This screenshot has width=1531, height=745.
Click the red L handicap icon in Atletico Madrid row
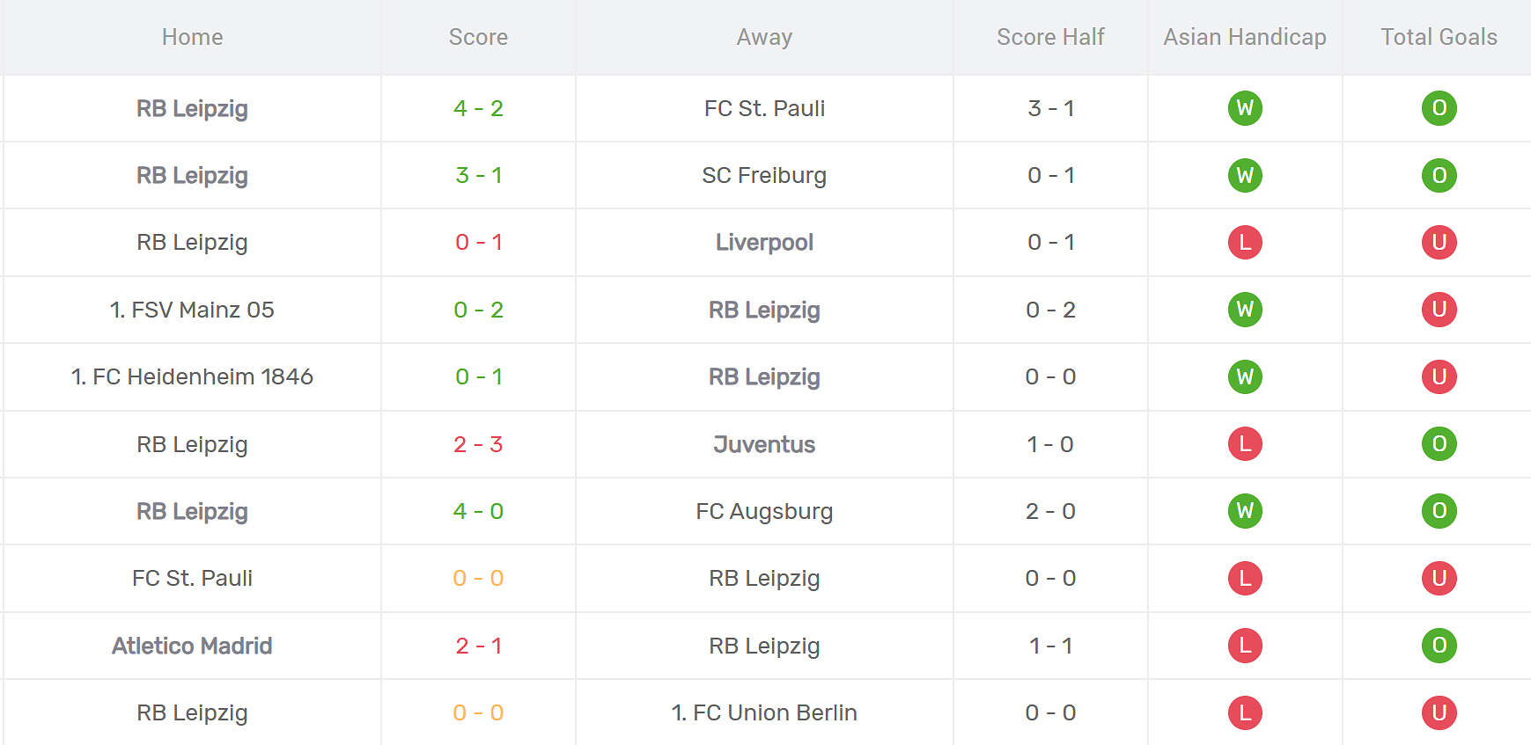1245,646
